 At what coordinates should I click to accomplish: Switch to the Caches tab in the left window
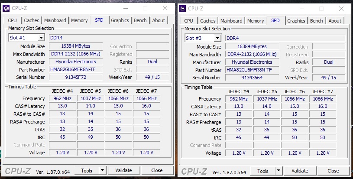(32, 20)
